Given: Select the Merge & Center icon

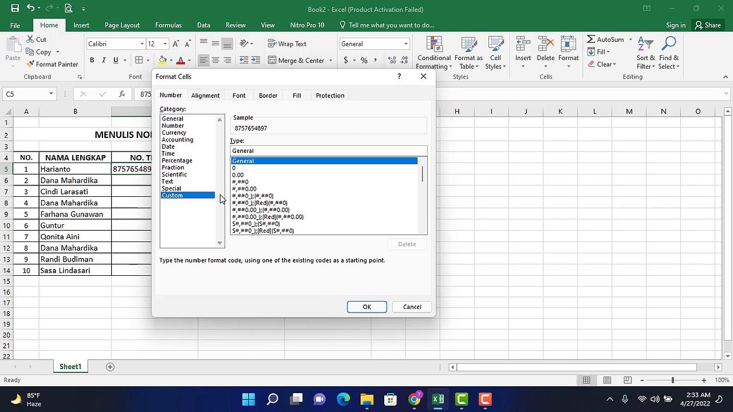Looking at the screenshot, I should (x=272, y=60).
